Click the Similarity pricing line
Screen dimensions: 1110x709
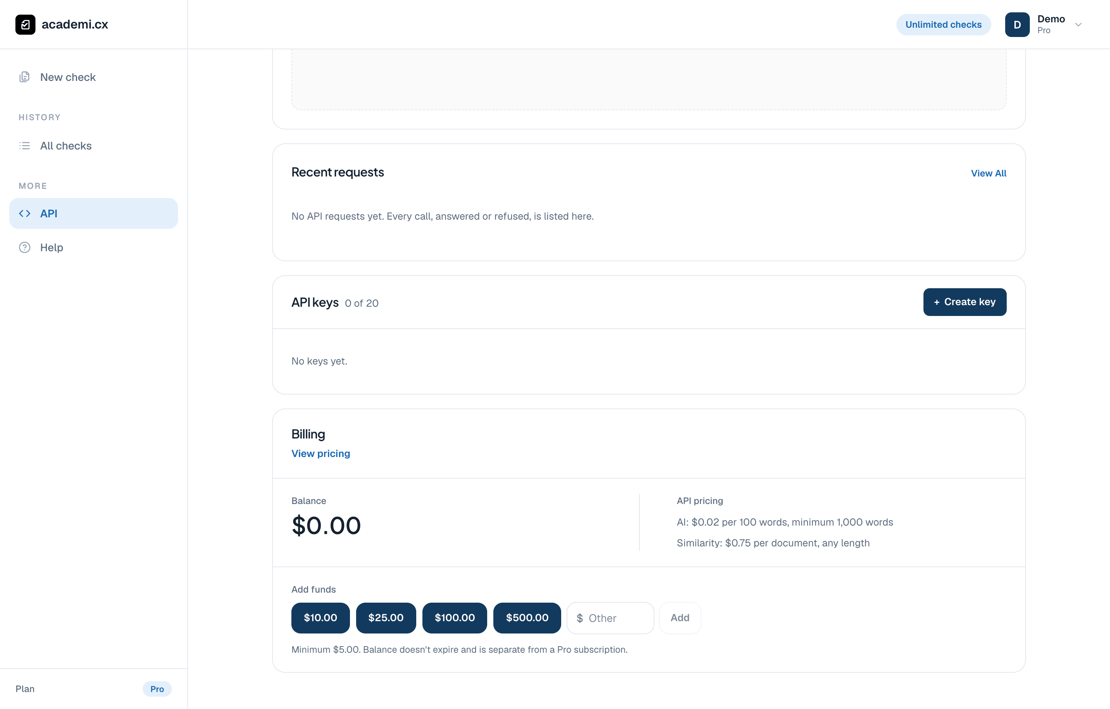pyautogui.click(x=773, y=543)
